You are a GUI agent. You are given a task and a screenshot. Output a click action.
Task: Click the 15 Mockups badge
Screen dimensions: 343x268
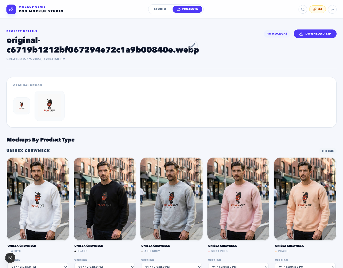click(x=277, y=34)
